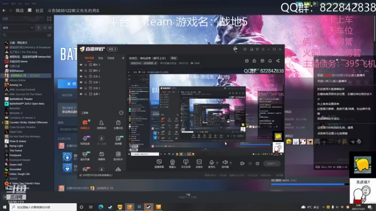Open the 歌词助手 tool icon
The width and height of the screenshot is (376, 211).
[118, 156]
